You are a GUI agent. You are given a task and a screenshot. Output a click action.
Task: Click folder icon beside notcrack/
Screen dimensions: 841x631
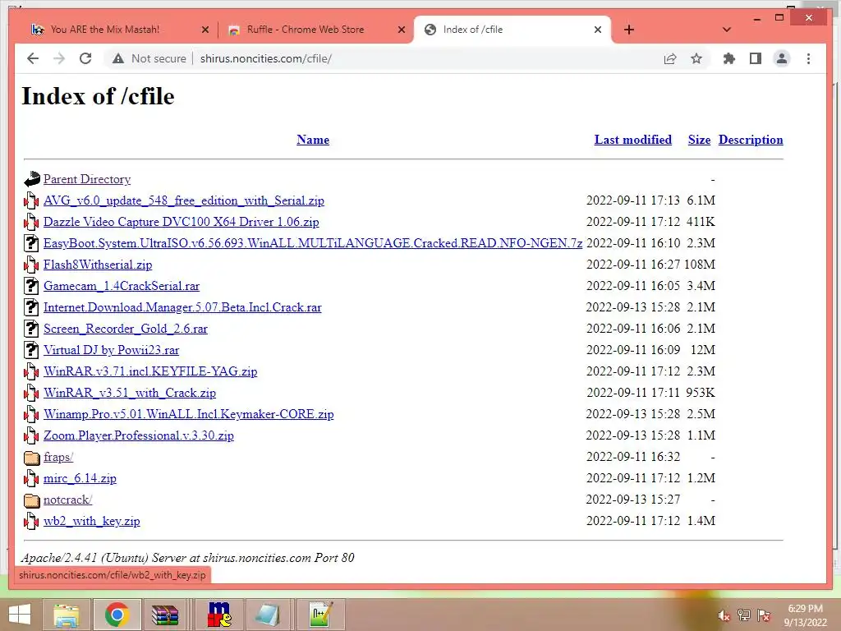(x=32, y=500)
